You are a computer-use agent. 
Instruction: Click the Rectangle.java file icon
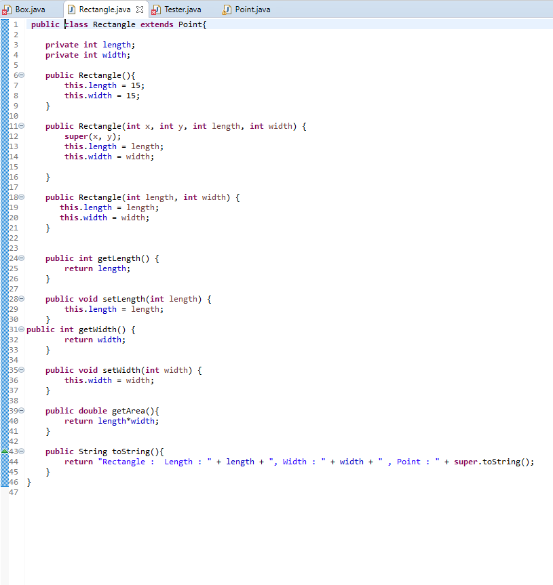71,9
